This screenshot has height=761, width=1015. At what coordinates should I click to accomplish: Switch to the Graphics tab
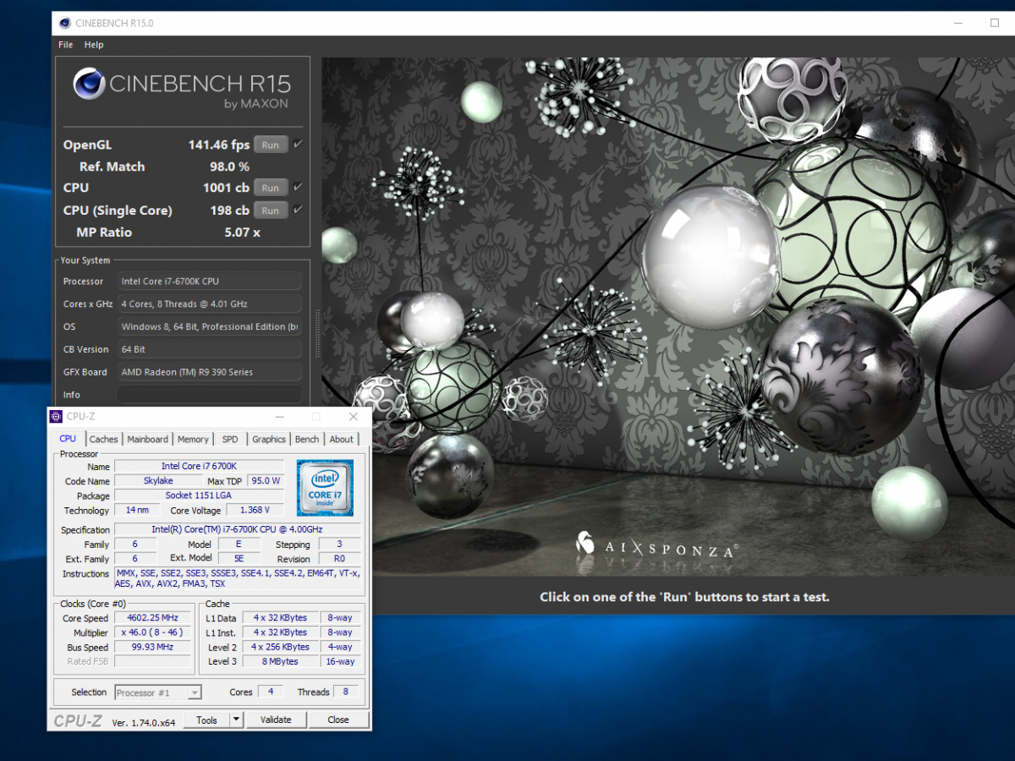[269, 439]
